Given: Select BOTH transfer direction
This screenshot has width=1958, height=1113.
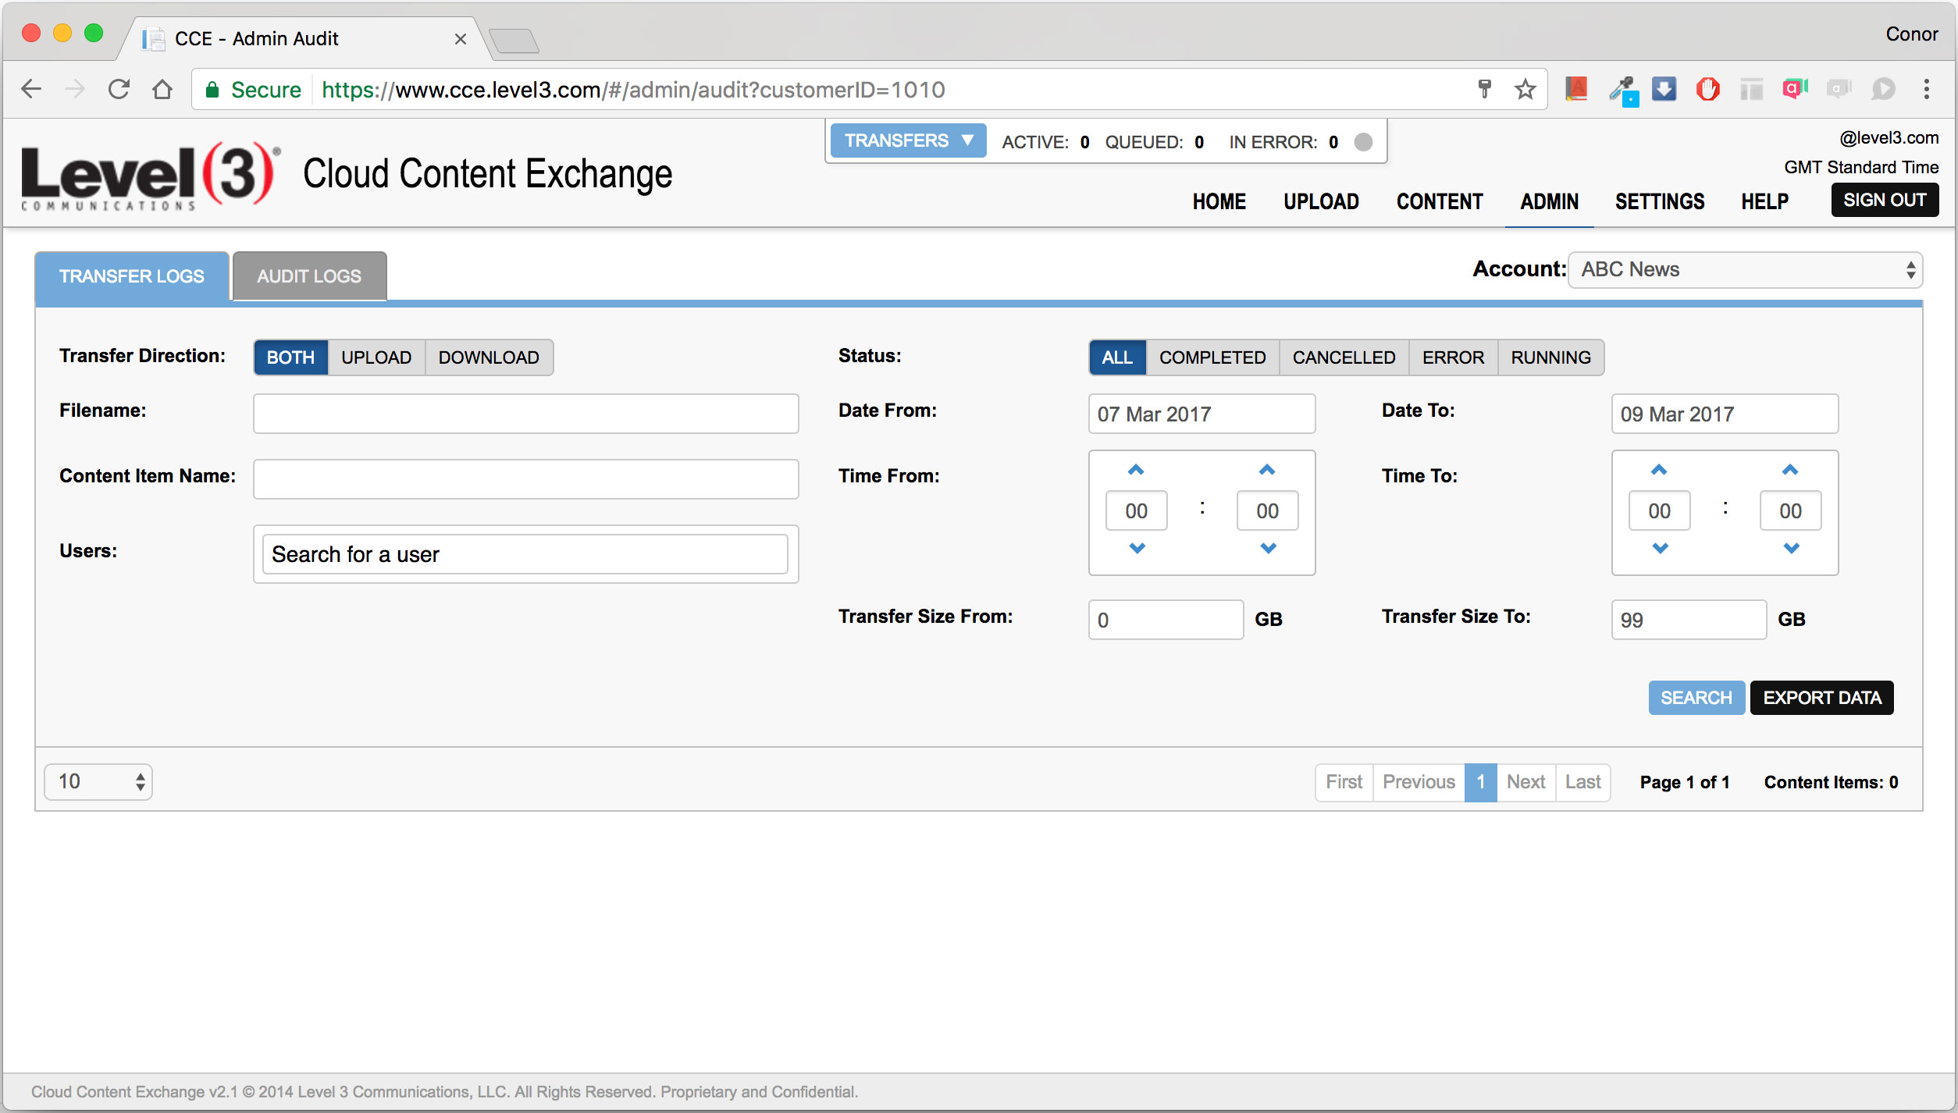Looking at the screenshot, I should [290, 357].
